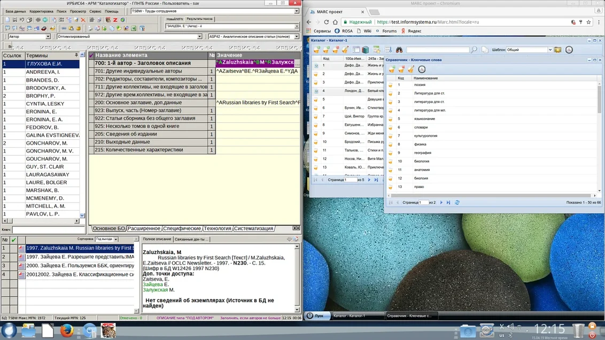Click the terms list horizontal scrollbar

coord(41,221)
